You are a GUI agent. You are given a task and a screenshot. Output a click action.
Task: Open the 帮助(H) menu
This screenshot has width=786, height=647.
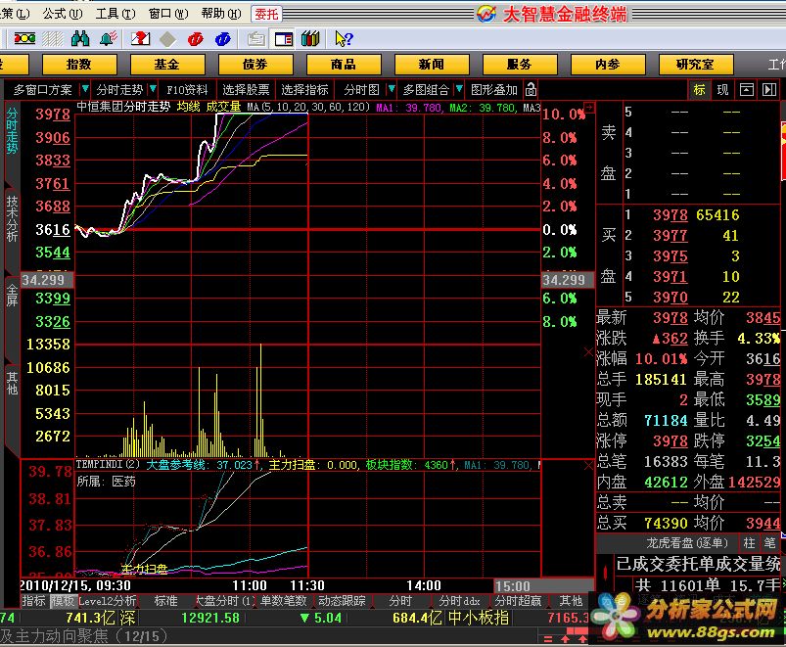point(221,14)
